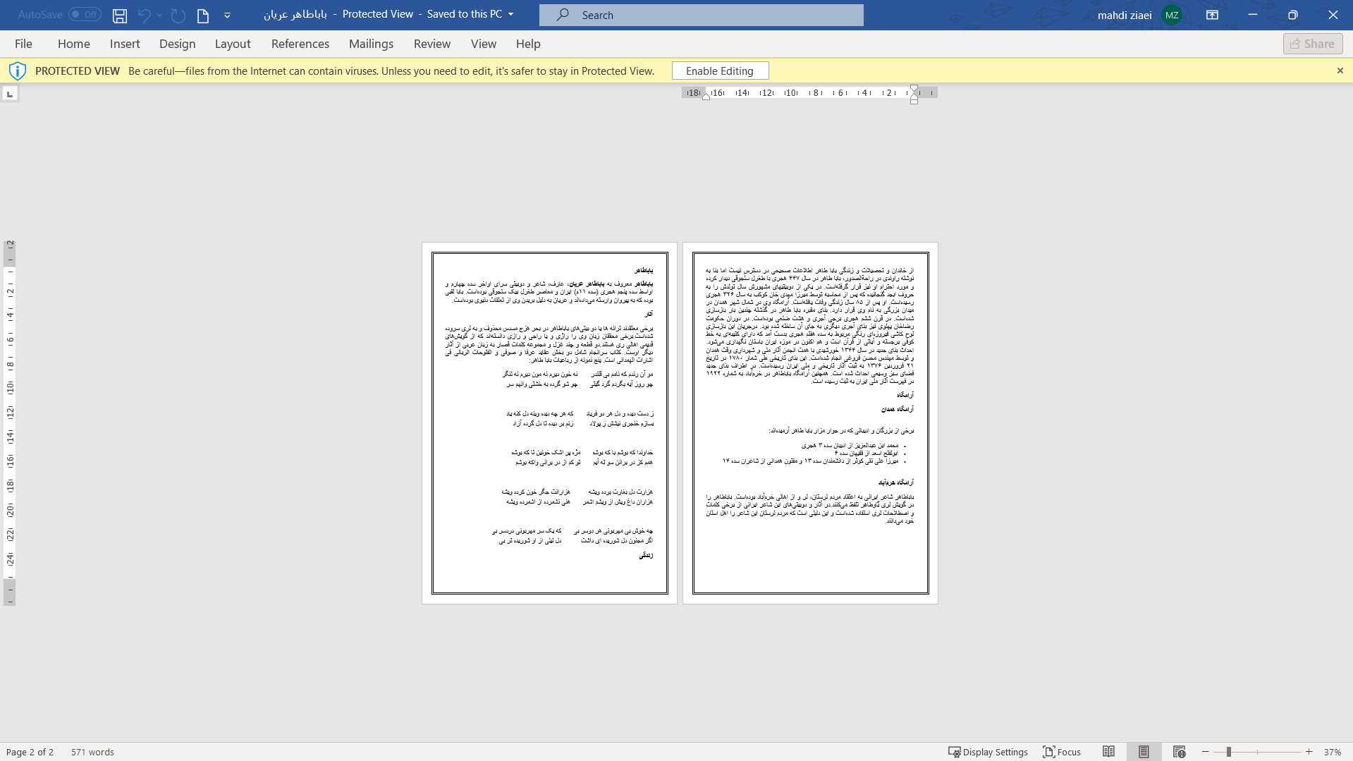Expand the Undo history dropdown arrow
1353x761 pixels.
coord(160,15)
